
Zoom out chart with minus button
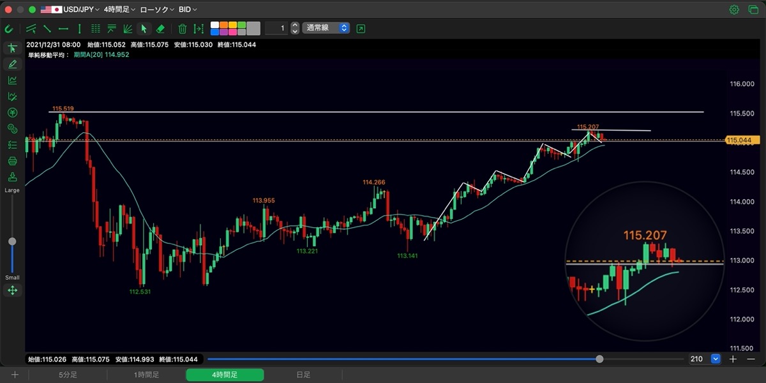pyautogui.click(x=751, y=359)
